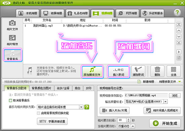Image resolution: width=185 pixels, height=131 pixels.
Task: Select the 视频相册 tab
Action: [102, 13]
